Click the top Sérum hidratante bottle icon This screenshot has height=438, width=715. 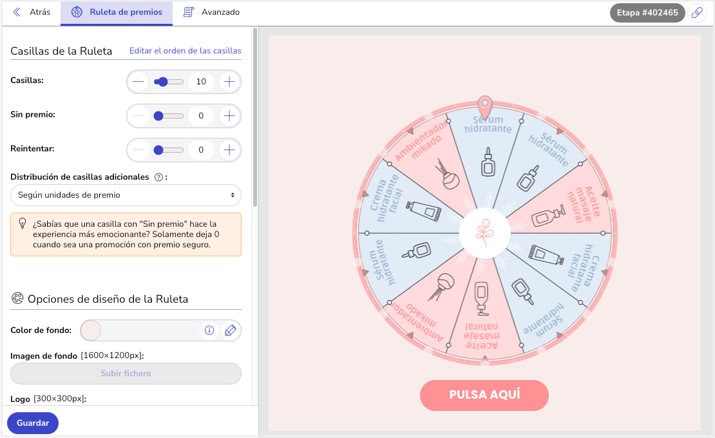point(488,162)
